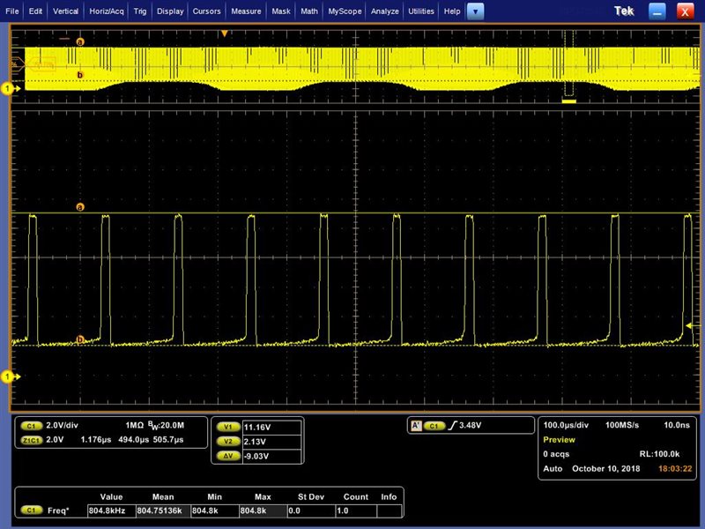The height and width of the screenshot is (529, 705).
Task: Select the -9.03V delta value field
Action: (271, 456)
